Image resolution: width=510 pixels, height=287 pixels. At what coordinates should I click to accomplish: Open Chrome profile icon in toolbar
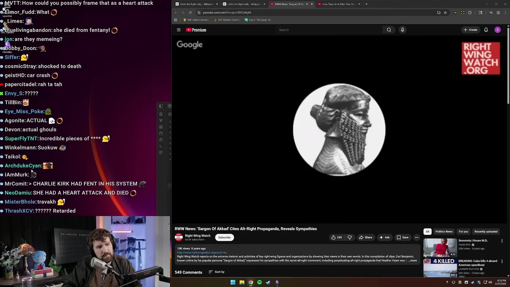coord(498,12)
